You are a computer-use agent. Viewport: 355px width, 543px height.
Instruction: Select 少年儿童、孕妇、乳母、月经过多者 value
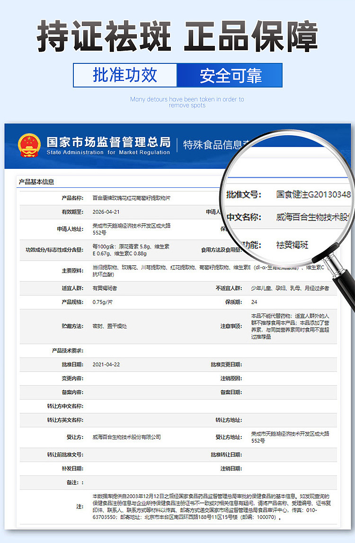click(290, 288)
